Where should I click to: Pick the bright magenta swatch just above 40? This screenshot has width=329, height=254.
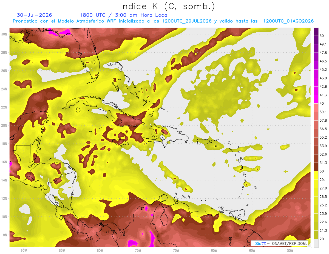coord(316,99)
